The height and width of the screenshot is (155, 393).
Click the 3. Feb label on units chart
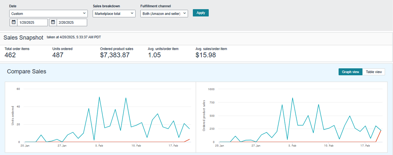tap(99, 146)
